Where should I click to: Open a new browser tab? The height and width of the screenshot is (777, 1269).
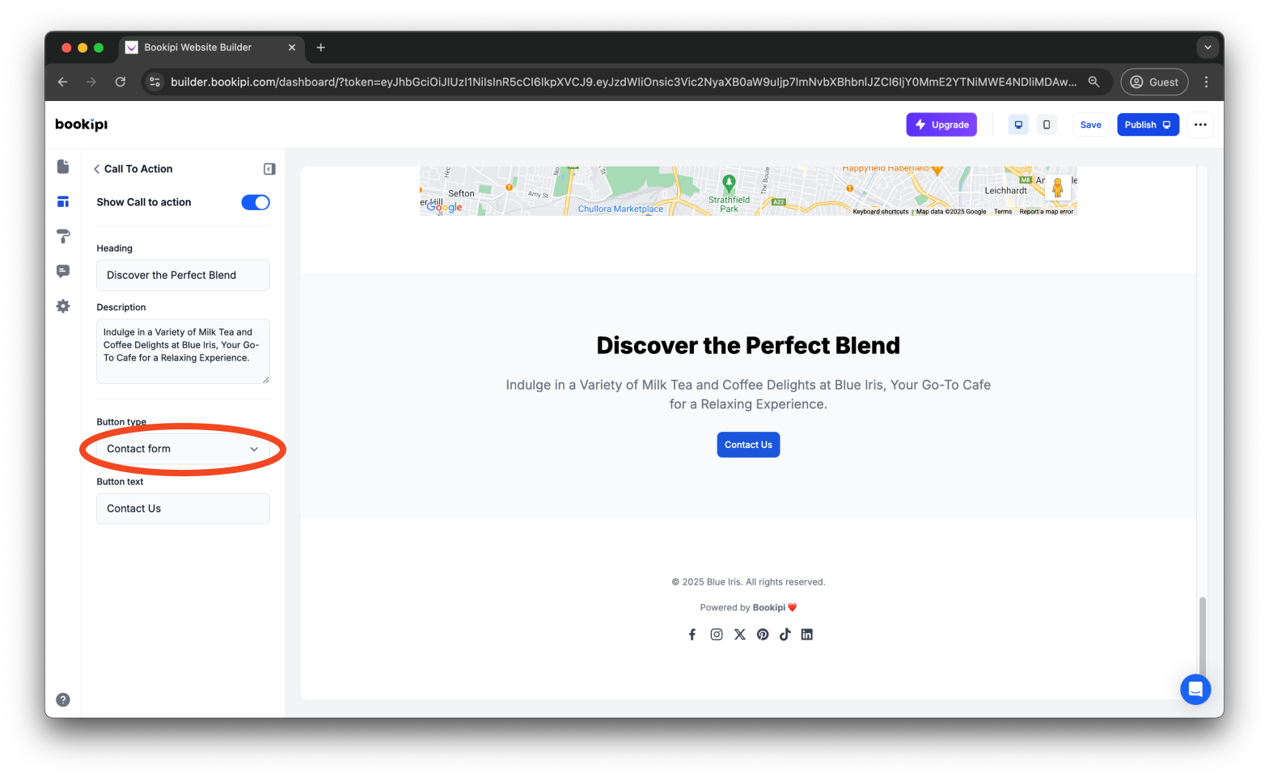click(x=321, y=48)
